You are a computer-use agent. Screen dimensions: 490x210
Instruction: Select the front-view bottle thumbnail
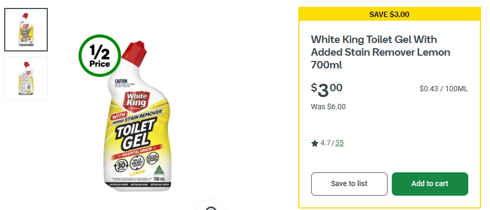[26, 30]
